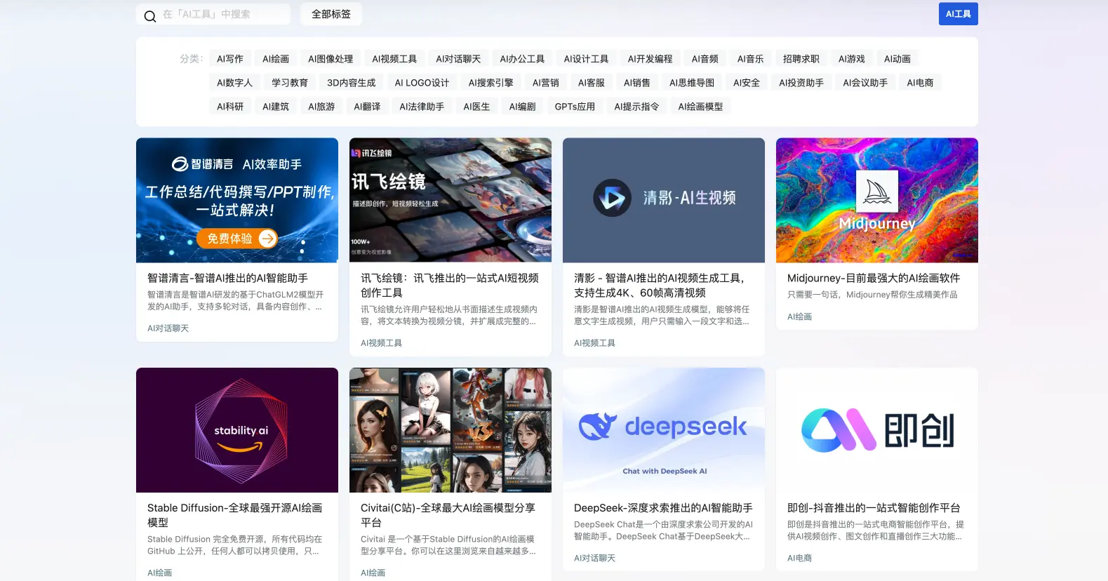Click AI对话聊天 tag under 智谱清言 card
The image size is (1108, 581).
pyautogui.click(x=168, y=328)
